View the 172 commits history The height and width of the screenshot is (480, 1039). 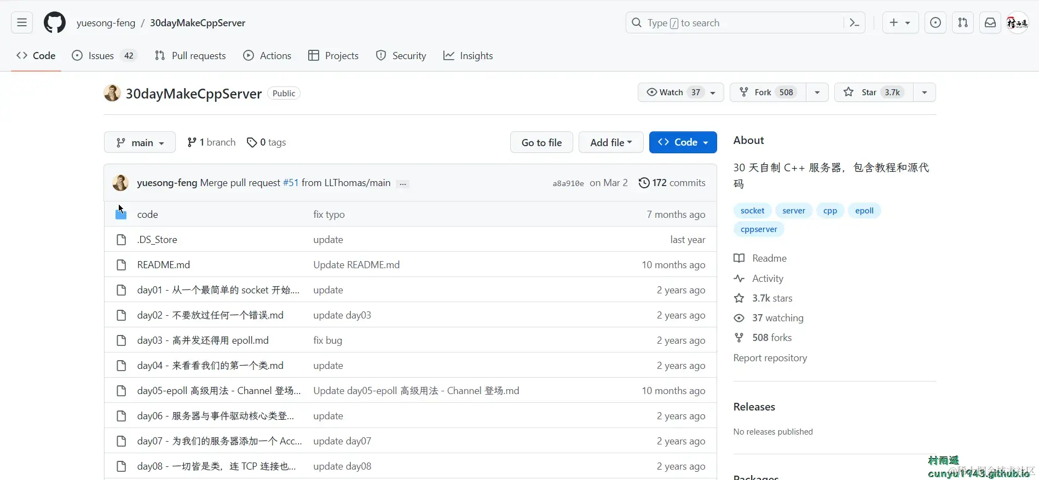click(x=672, y=183)
